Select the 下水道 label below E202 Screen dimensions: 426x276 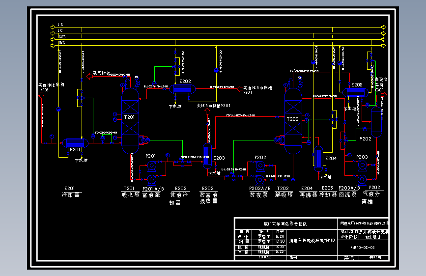tap(175, 106)
